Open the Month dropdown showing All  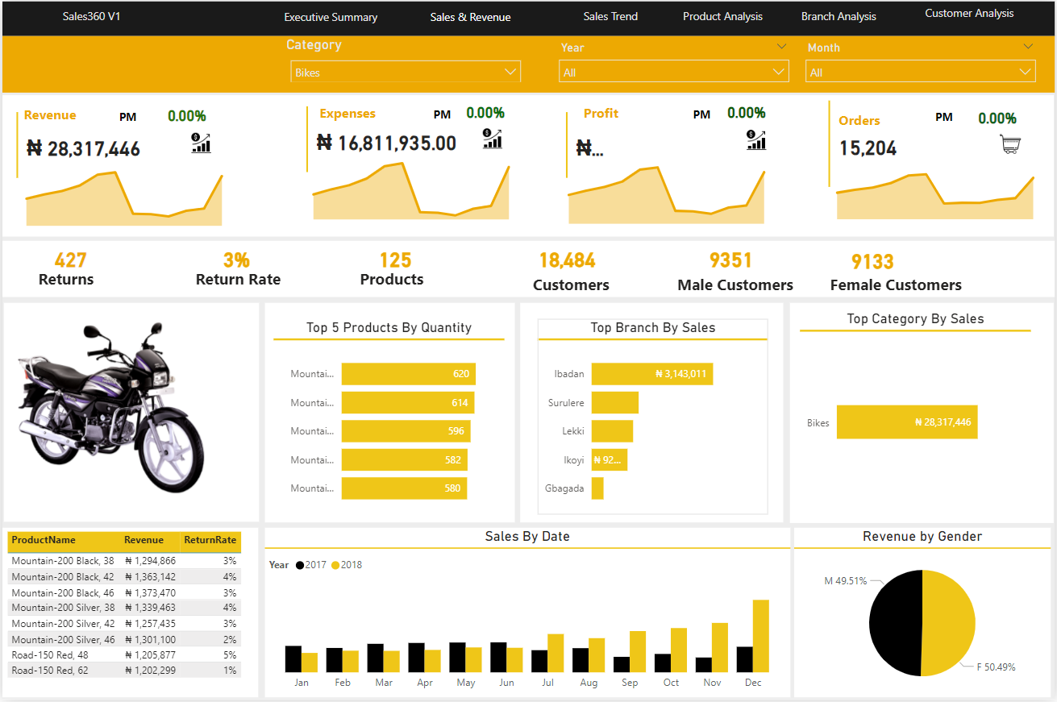[x=921, y=72]
